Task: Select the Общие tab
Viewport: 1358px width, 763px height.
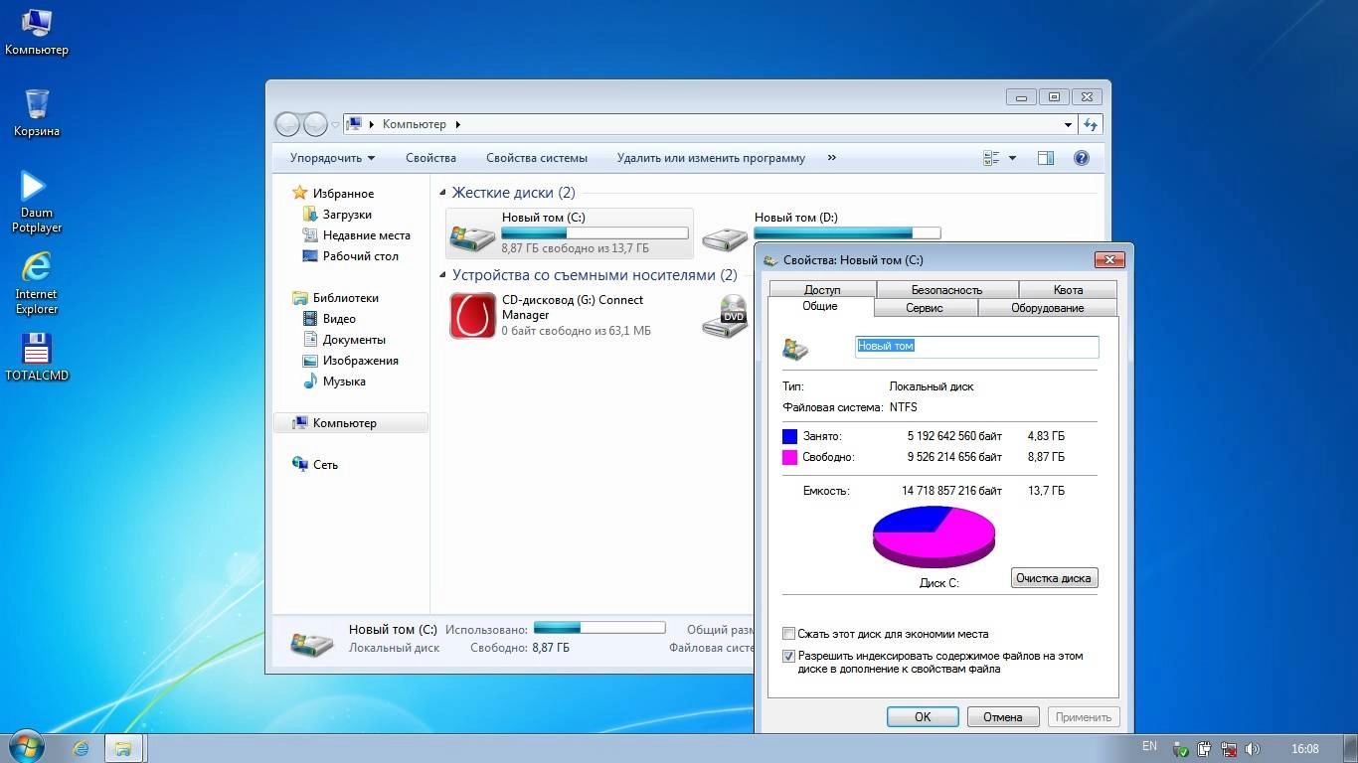Action: point(820,306)
